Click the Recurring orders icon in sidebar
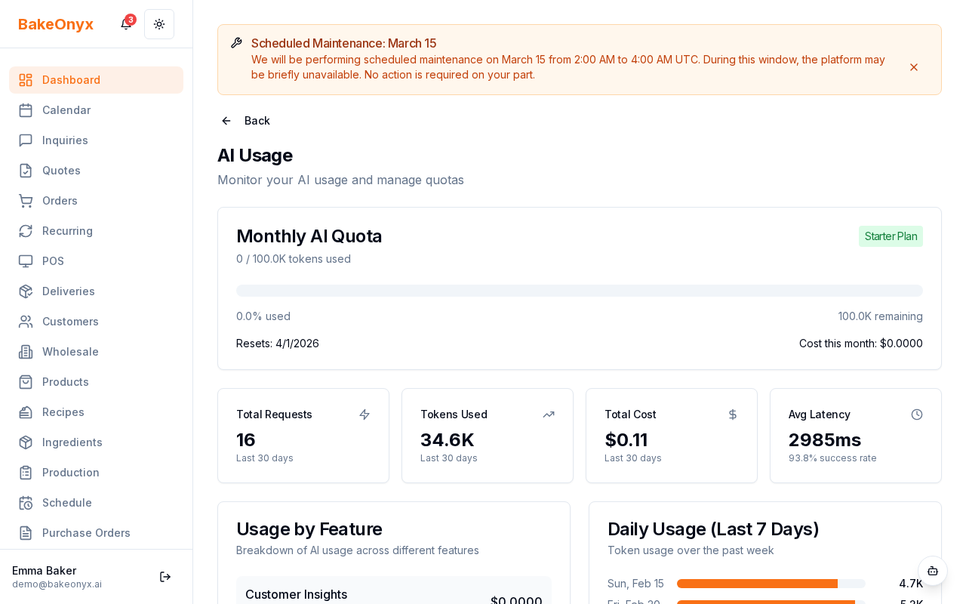966x604 pixels. pos(26,231)
